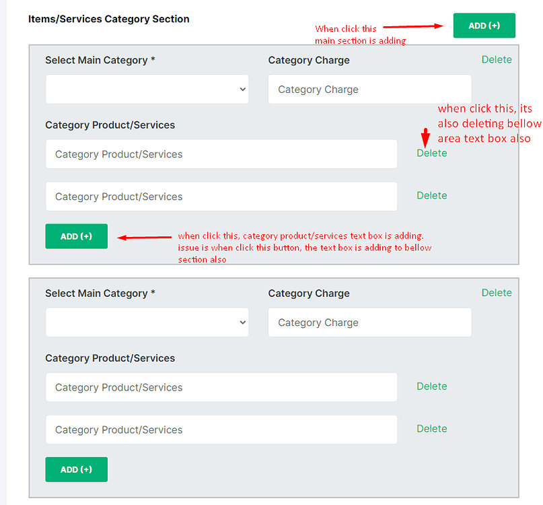Click the third Category Product/Services text box
This screenshot has height=505, width=543.
tap(222, 386)
